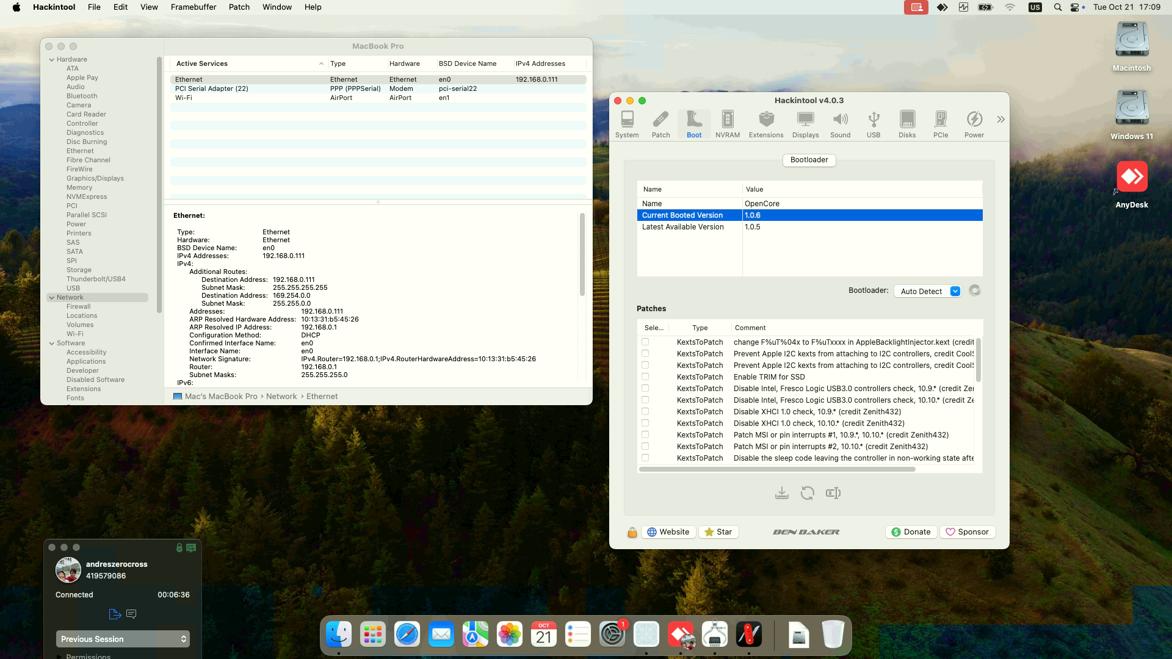Open the File menu
This screenshot has width=1172, height=659.
point(94,7)
